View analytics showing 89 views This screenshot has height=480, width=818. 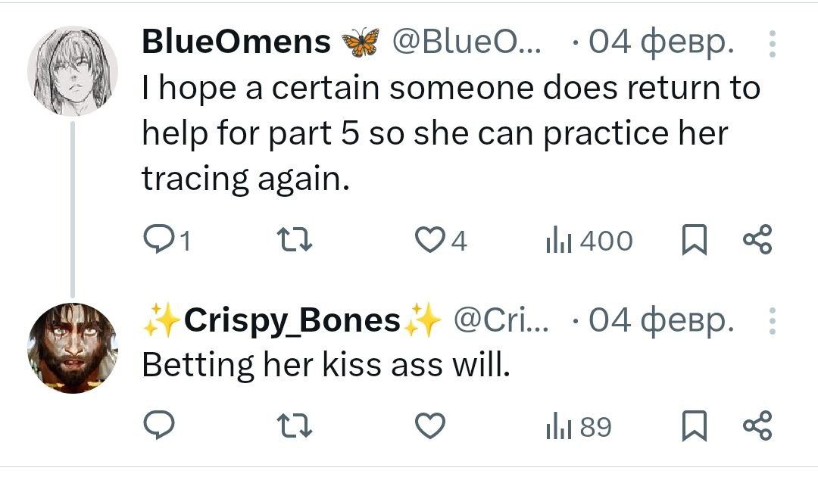[x=578, y=427]
